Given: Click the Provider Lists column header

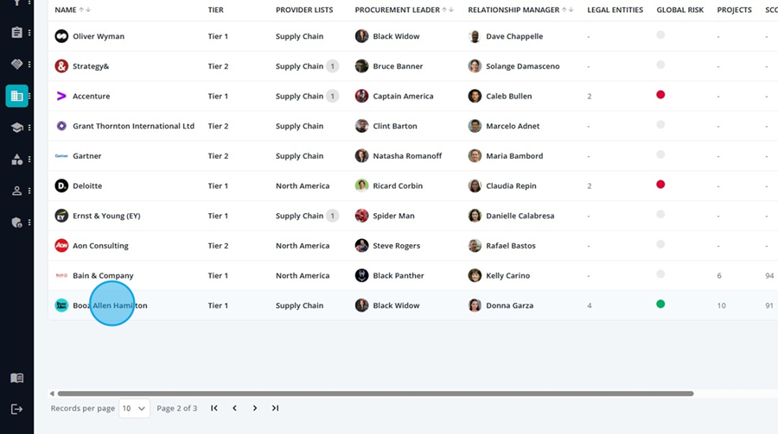Looking at the screenshot, I should point(304,9).
